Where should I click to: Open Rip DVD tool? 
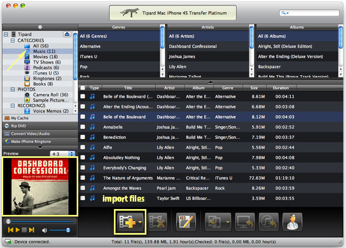coord(40,126)
